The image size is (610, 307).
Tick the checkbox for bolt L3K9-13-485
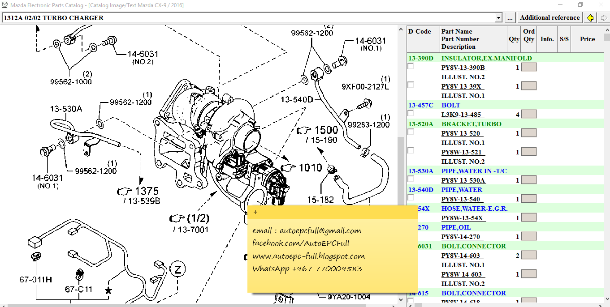coord(411,113)
